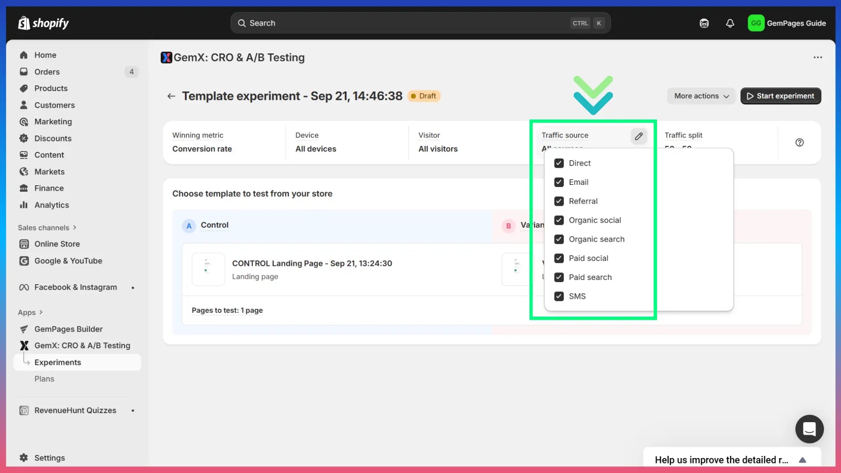Open the More actions dropdown
Image resolution: width=841 pixels, height=473 pixels.
click(701, 96)
